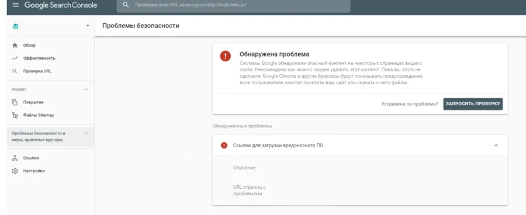Click the Обзор home icon

point(15,46)
